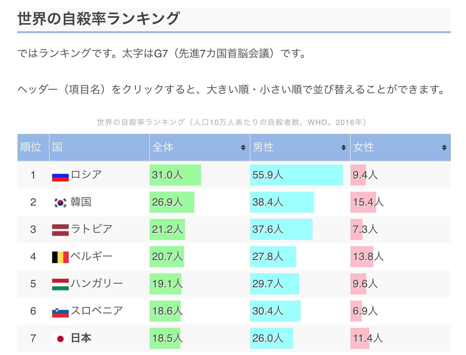Image resolution: width=466 pixels, height=355 pixels.
Task: Click the Hungary flag icon
Action: 60,284
